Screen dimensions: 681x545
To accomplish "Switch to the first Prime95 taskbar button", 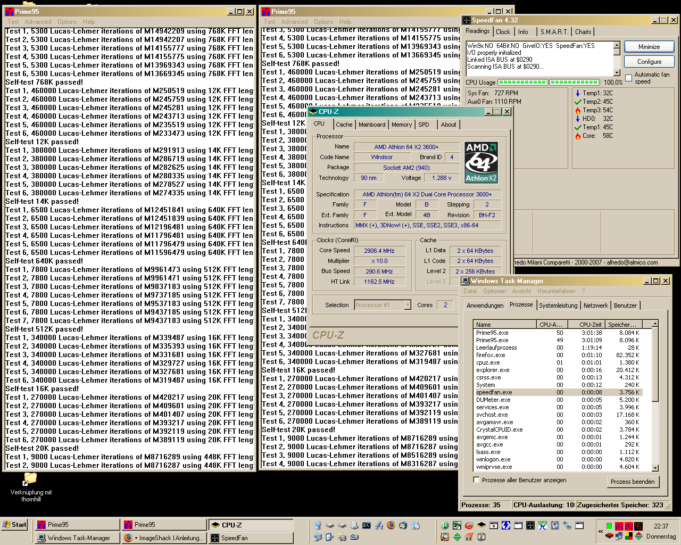I will pos(78,525).
